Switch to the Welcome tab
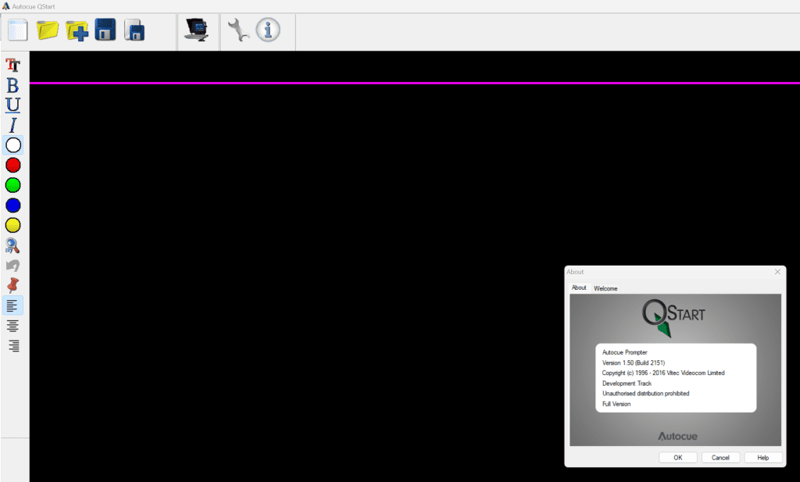The image size is (800, 482). (605, 288)
